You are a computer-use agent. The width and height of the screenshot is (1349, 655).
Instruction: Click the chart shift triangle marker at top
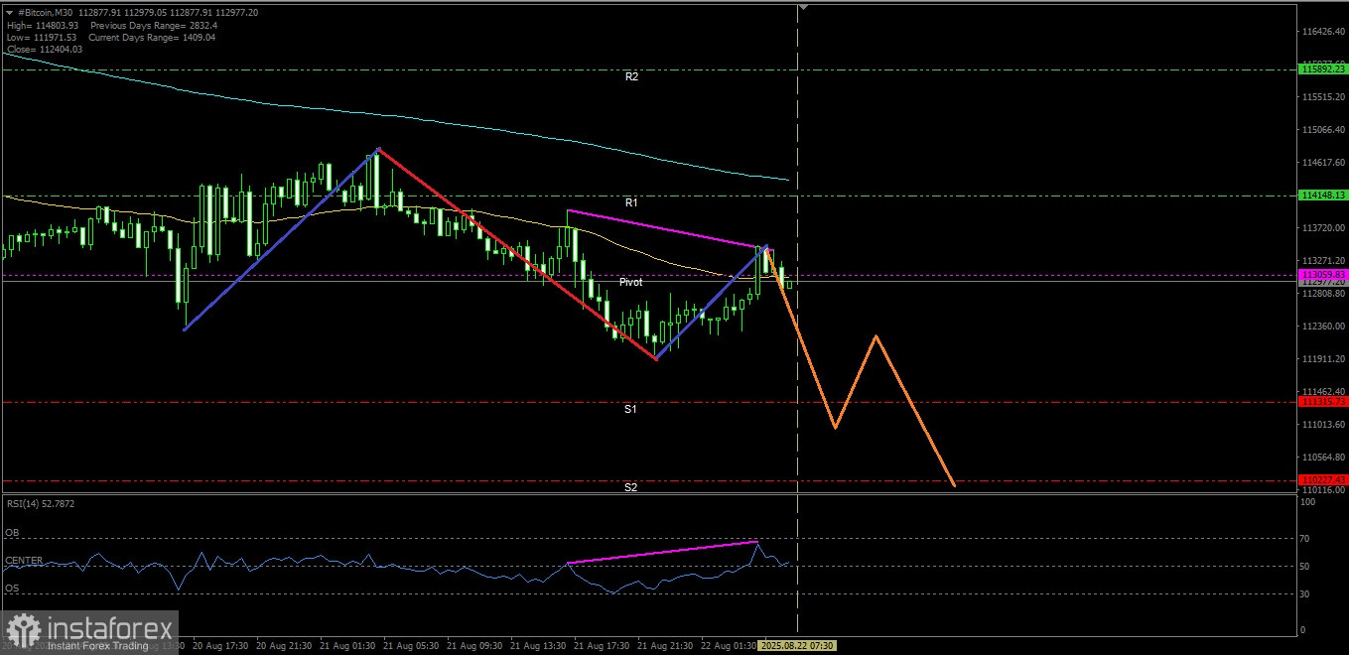803,7
